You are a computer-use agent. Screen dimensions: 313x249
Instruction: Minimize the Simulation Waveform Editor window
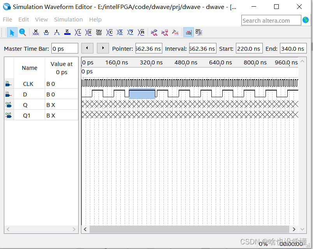[254, 7]
